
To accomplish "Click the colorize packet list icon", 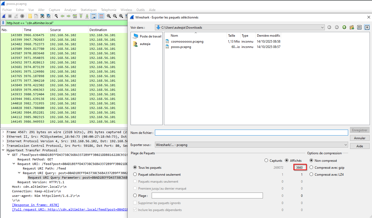I will 101,16.
